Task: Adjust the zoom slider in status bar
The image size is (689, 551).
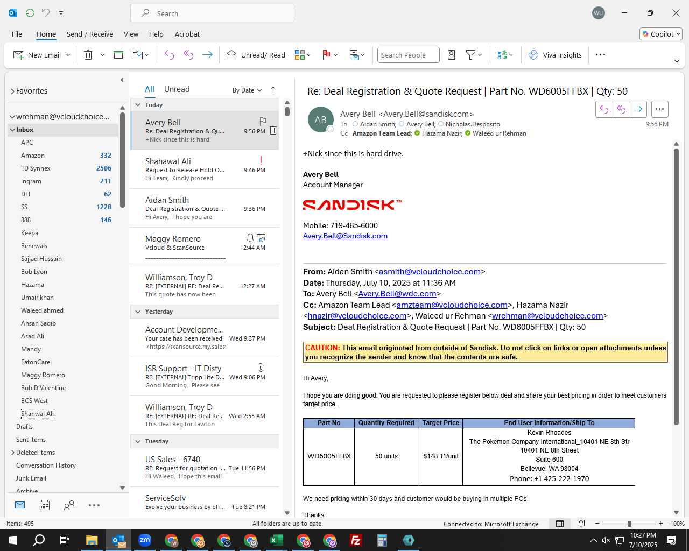Action: click(629, 524)
